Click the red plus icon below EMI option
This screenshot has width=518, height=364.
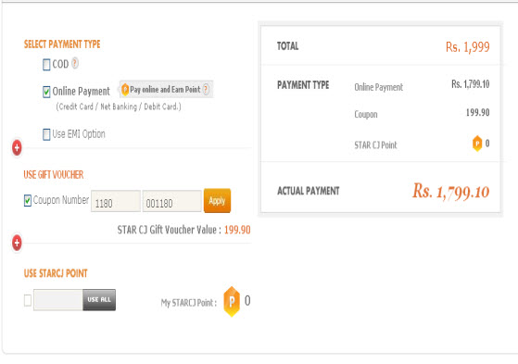17,147
